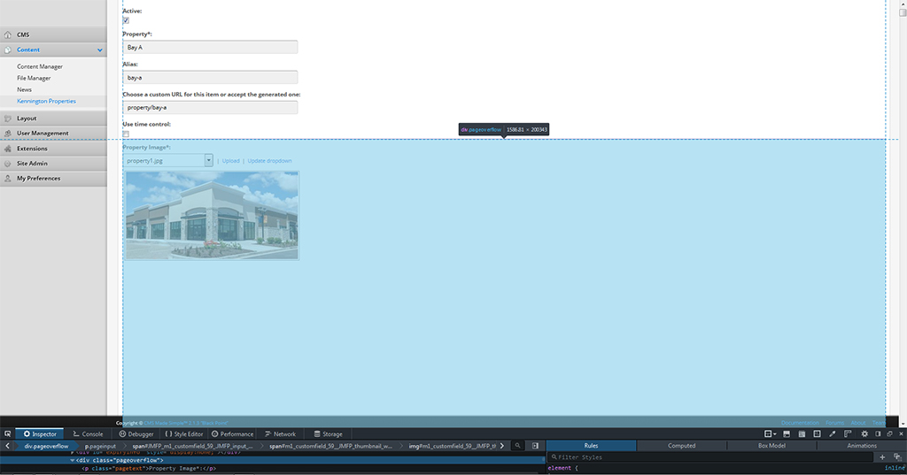The height and width of the screenshot is (475, 907).
Task: Uncheck the Active checkbox
Action: tap(126, 20)
